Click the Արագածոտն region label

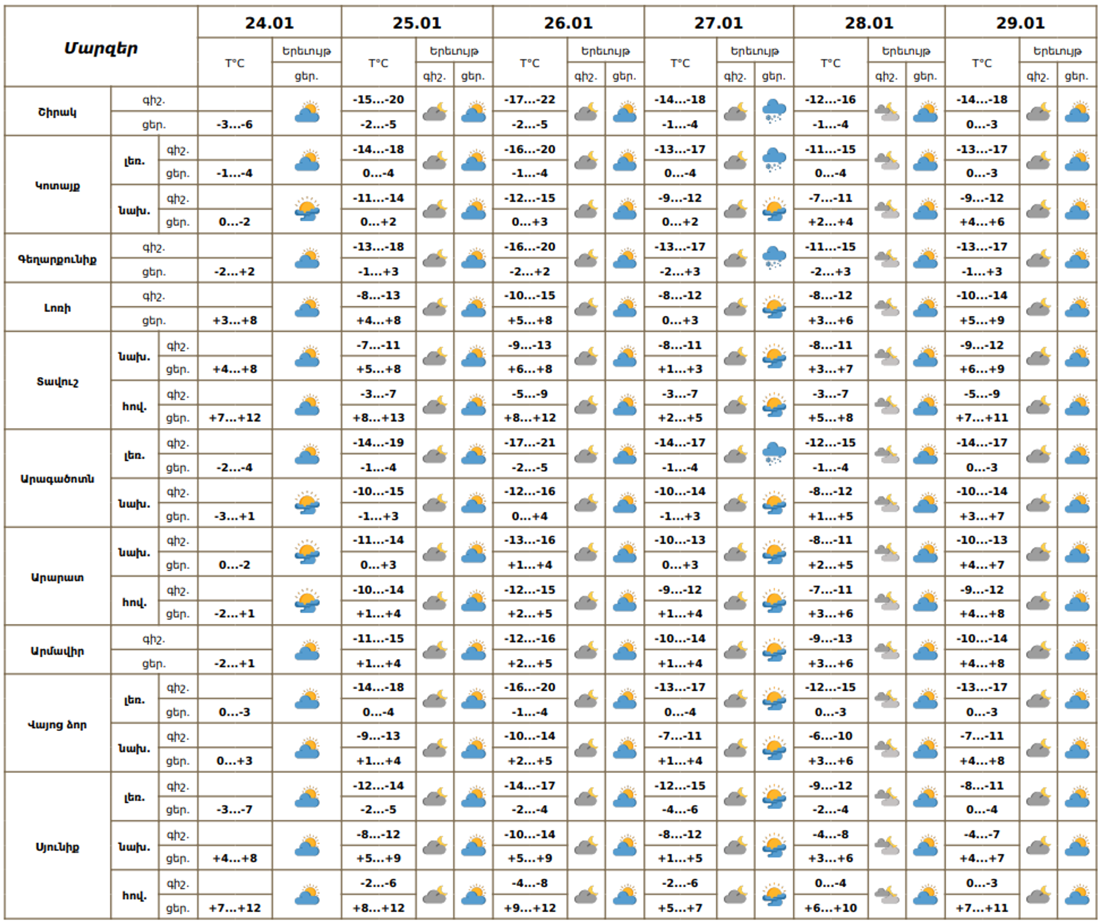coord(57,479)
